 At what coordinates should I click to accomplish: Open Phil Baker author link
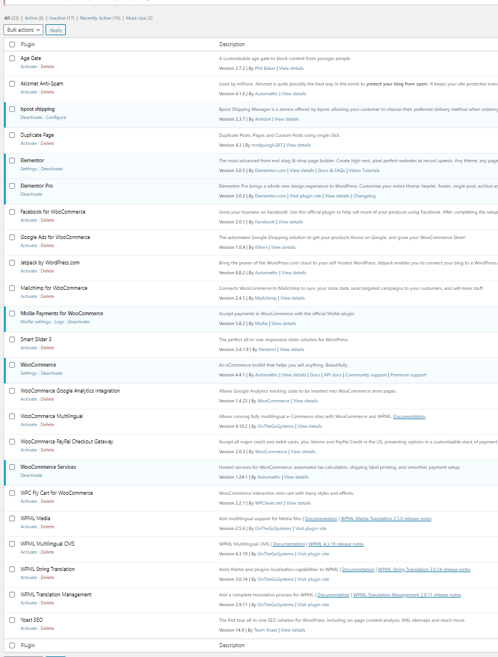click(265, 68)
